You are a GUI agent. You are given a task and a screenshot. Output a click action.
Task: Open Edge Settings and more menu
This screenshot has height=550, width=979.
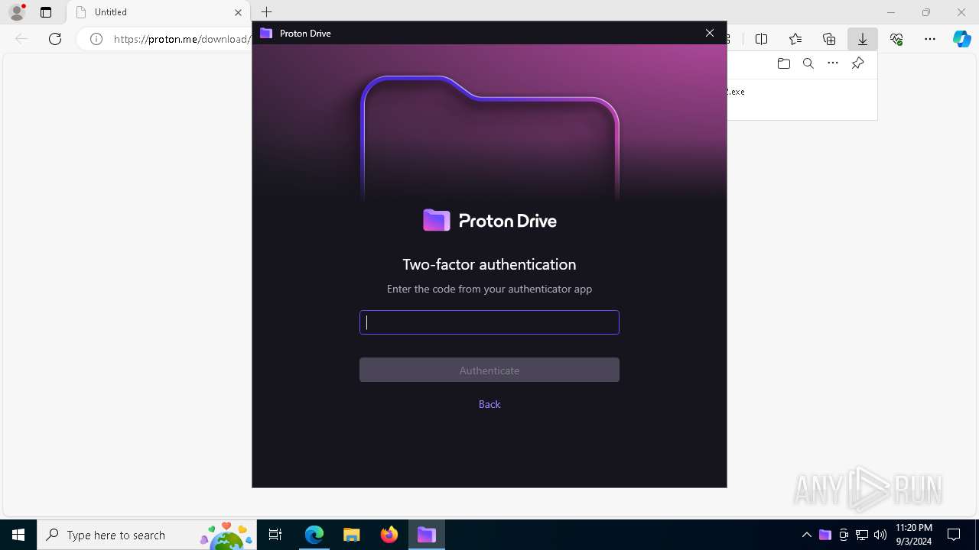point(930,39)
